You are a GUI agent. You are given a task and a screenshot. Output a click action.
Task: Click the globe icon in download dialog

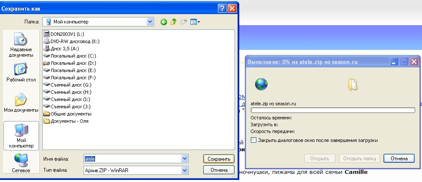(x=261, y=84)
